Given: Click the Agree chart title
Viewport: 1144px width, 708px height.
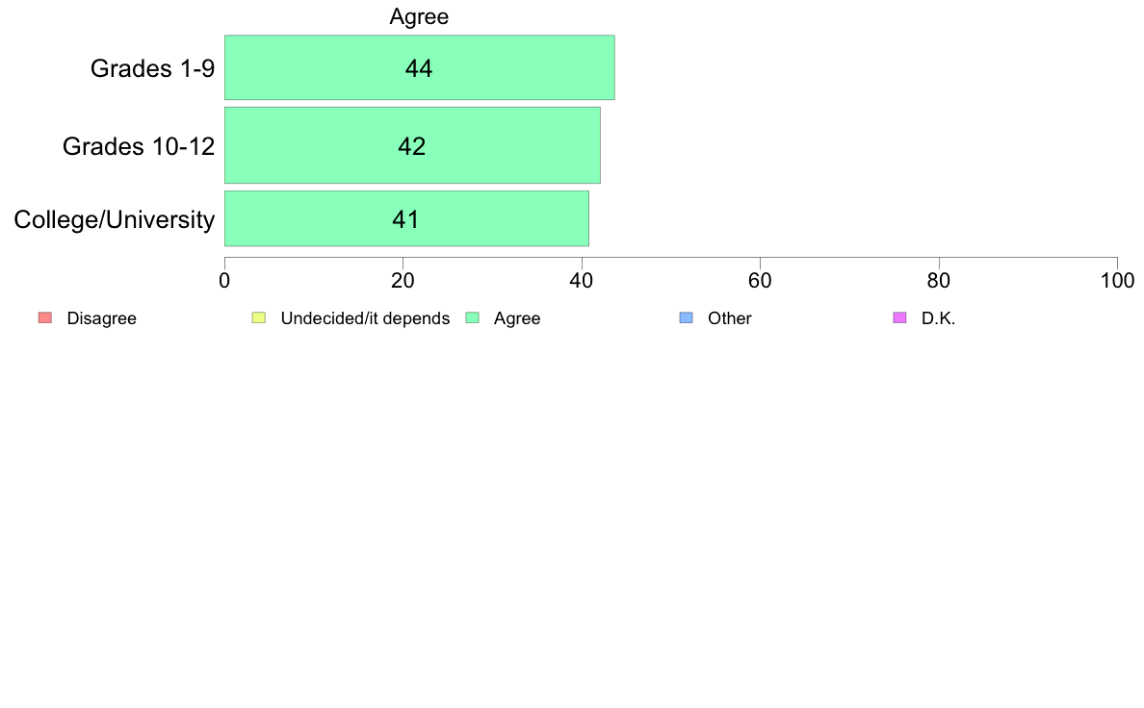Looking at the screenshot, I should pos(419,16).
